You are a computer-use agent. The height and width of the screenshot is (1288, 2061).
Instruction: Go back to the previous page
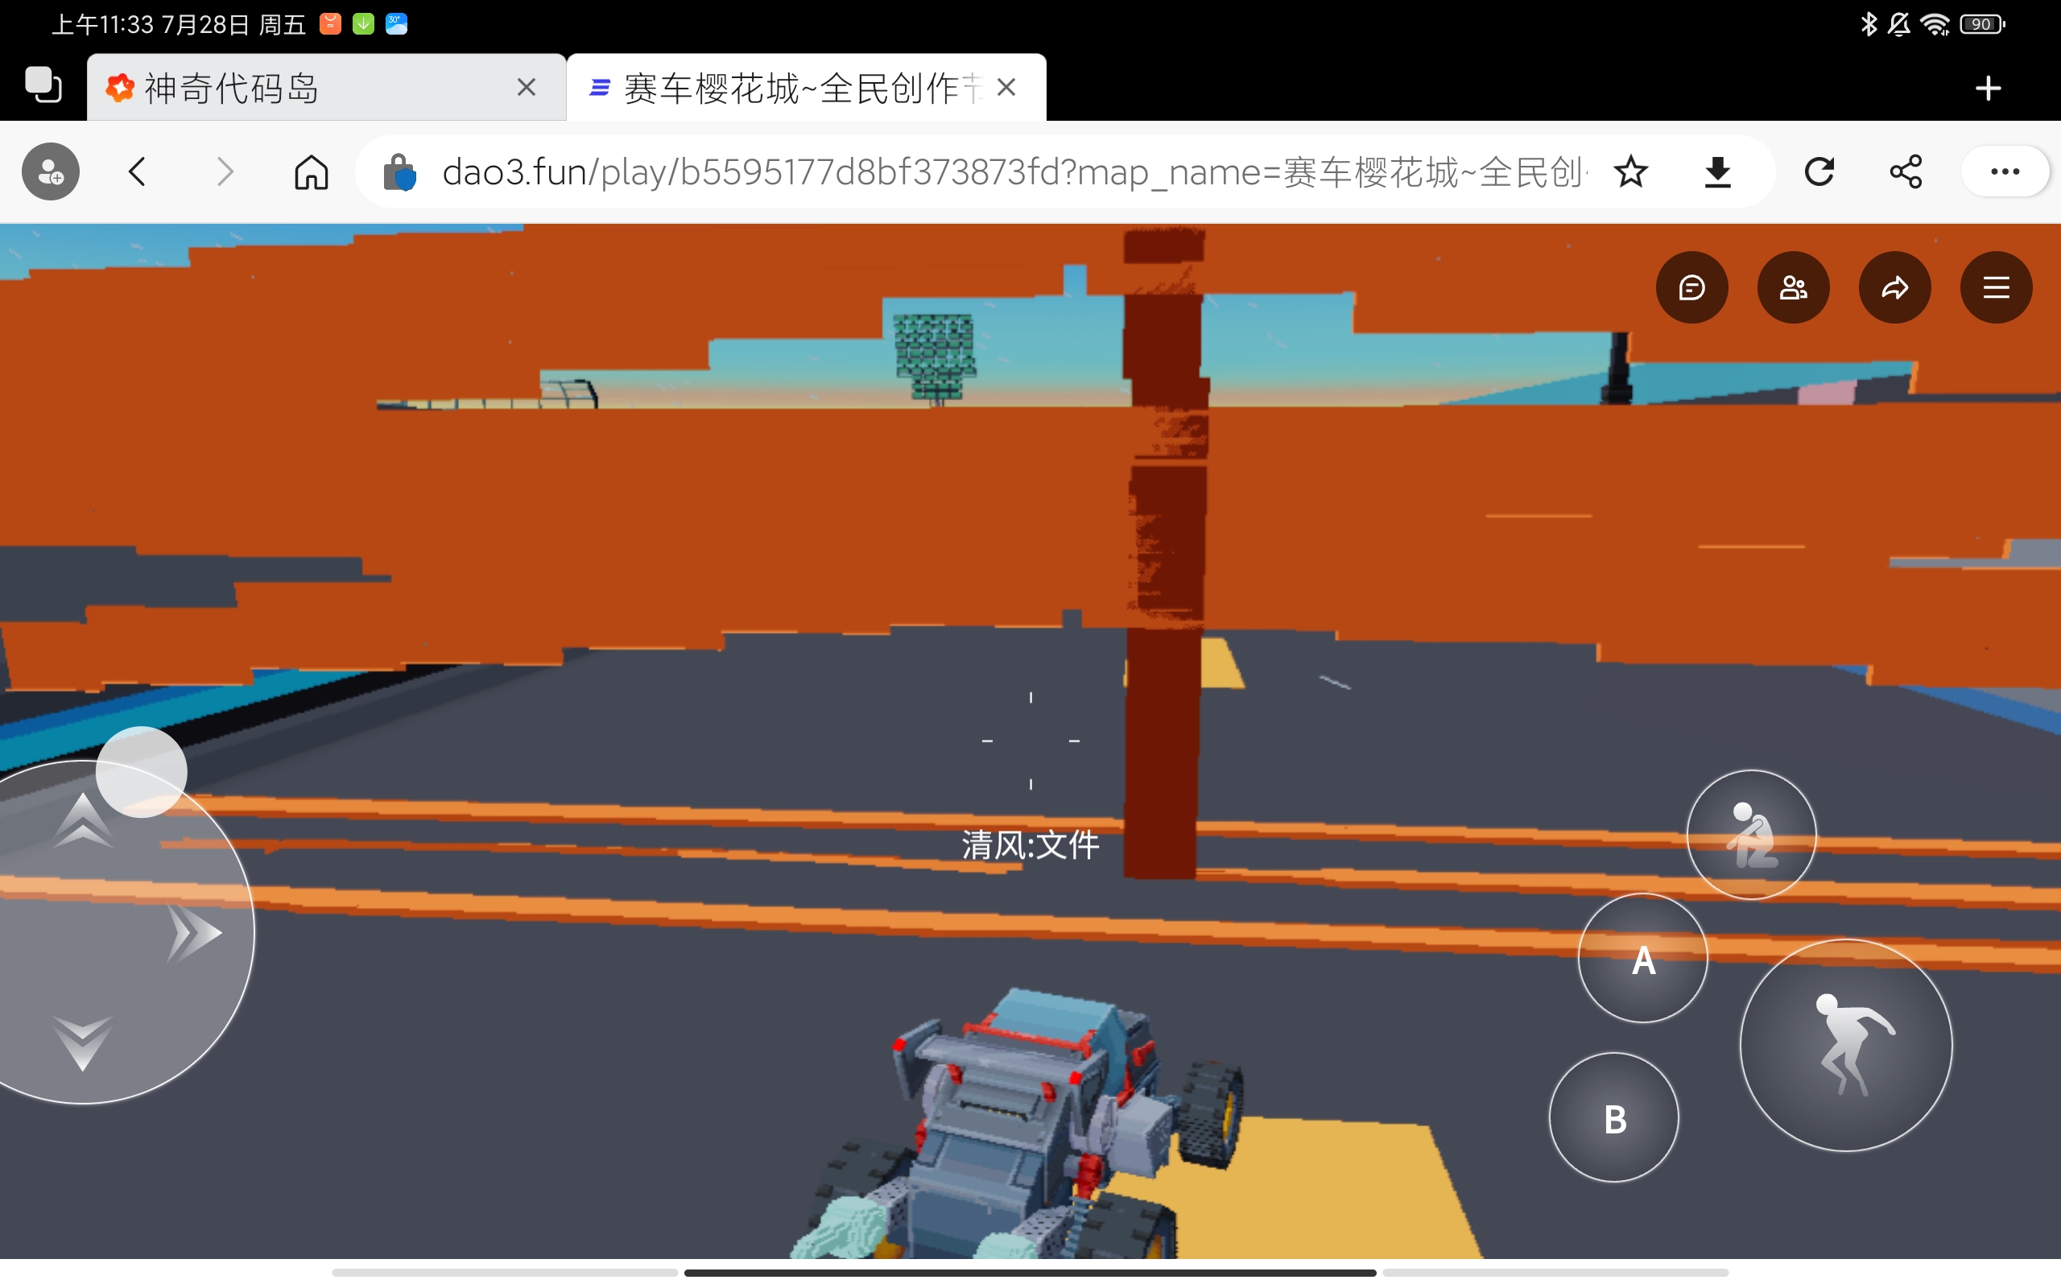pos(137,171)
